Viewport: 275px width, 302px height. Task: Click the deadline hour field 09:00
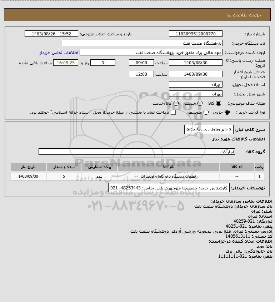tap(141, 63)
